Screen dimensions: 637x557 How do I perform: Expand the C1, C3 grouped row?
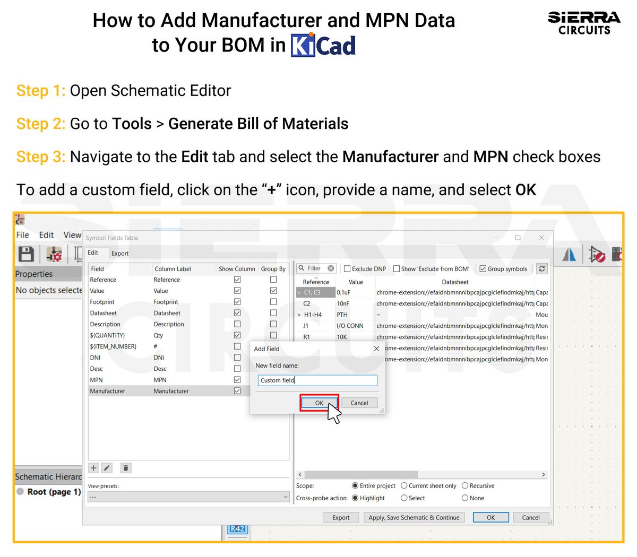pos(300,292)
